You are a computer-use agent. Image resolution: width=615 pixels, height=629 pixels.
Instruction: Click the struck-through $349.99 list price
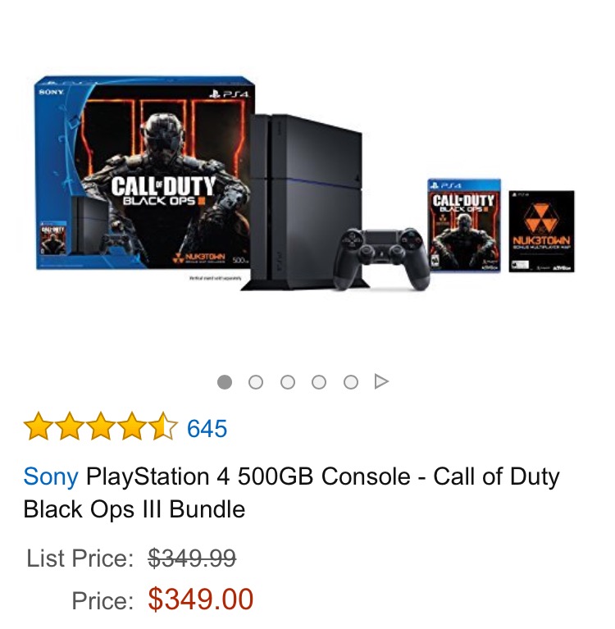[192, 558]
